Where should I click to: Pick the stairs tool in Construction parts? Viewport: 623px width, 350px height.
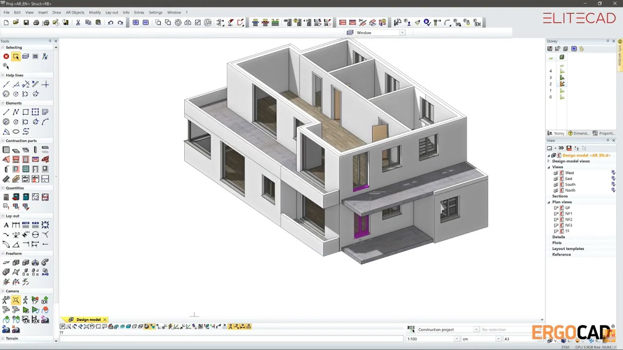point(6,179)
